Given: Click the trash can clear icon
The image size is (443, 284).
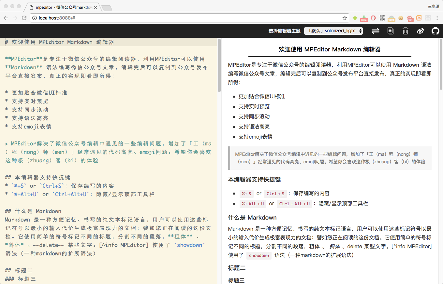Looking at the screenshot, I should (405, 31).
